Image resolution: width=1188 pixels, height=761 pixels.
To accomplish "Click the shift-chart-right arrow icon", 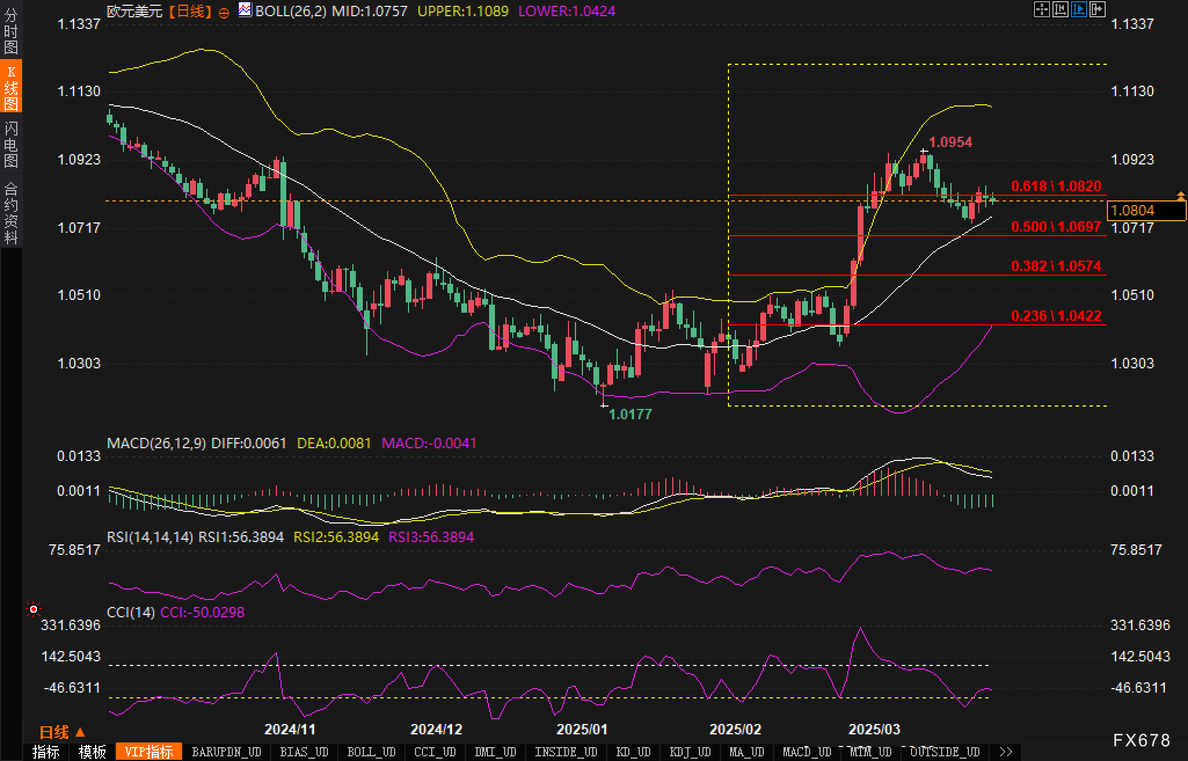I will (1097, 9).
